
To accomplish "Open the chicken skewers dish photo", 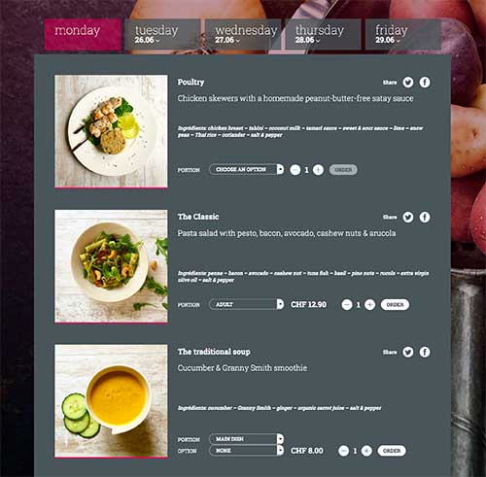I will pos(111,131).
